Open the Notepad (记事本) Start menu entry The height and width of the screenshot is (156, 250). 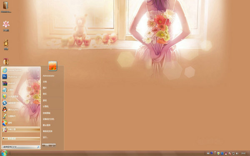(21, 90)
